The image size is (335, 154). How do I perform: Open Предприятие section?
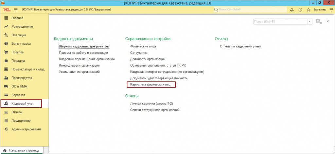(24, 121)
